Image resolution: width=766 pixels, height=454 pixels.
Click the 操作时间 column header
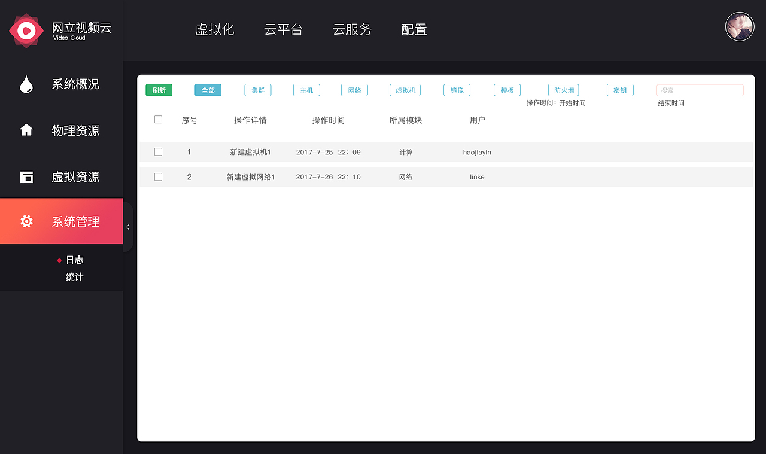(329, 120)
